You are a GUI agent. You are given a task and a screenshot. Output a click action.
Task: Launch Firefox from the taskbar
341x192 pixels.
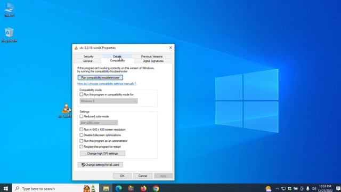pos(143,188)
